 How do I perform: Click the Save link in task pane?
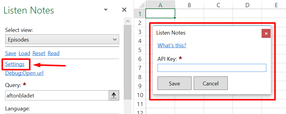coord(11,53)
